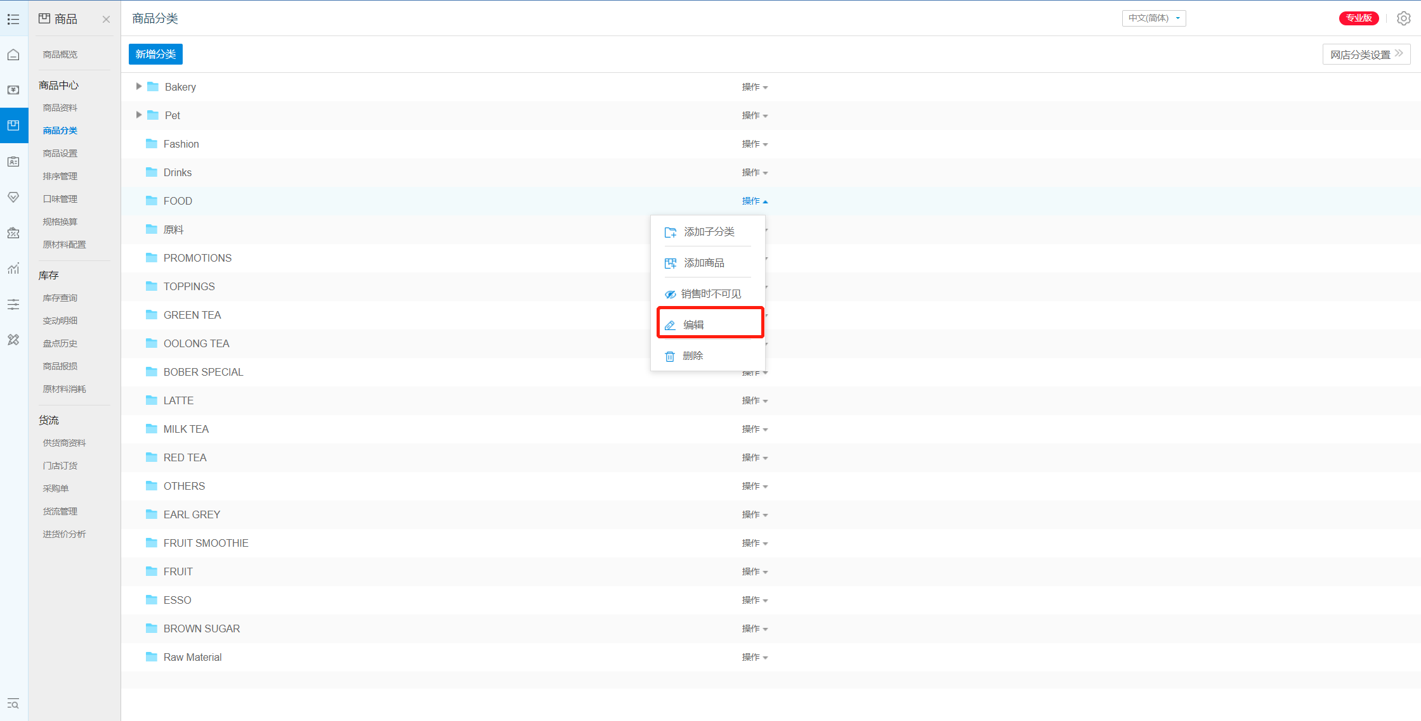
Task: Select 删除 in the context menu
Action: (x=691, y=356)
